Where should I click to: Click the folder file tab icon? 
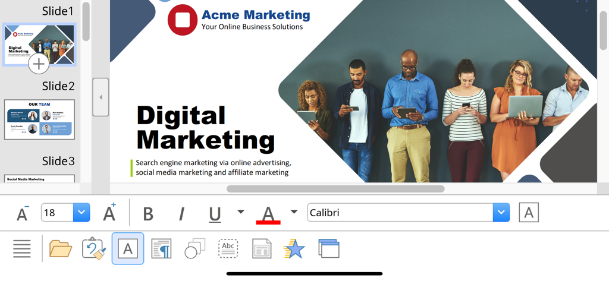click(61, 248)
